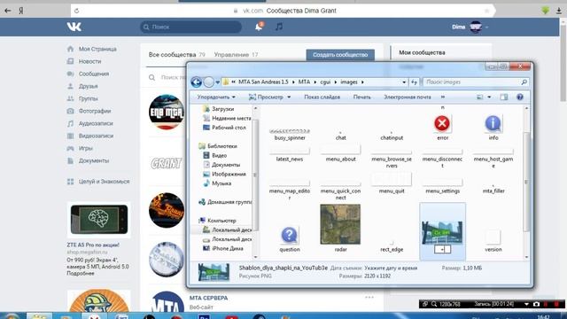
Task: Click the browser back arrow
Action: click(8, 11)
